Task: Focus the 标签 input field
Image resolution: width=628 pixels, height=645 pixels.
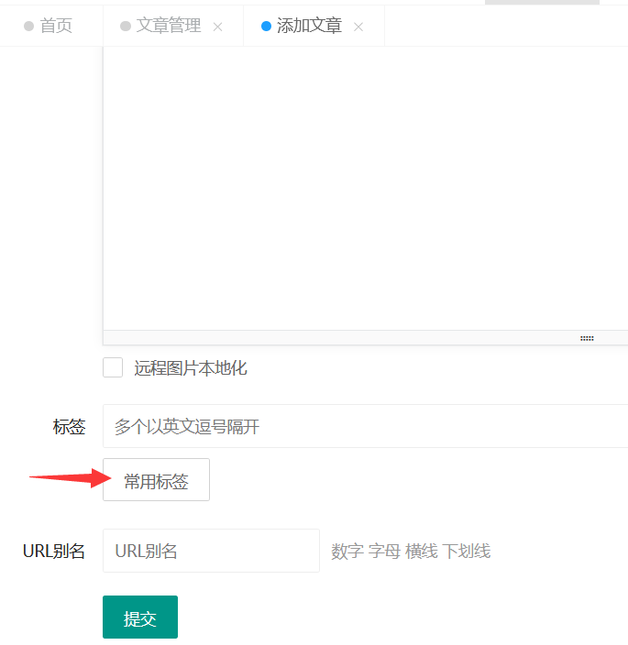Action: tap(366, 426)
